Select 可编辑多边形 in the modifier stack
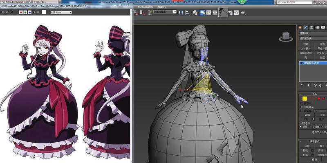Viewport: 327px width, 163px height. point(311,63)
